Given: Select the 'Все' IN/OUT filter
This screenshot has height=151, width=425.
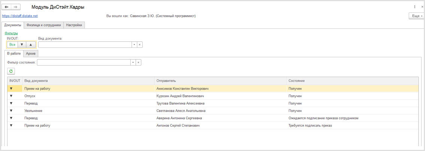Looking at the screenshot, I should 12,44.
